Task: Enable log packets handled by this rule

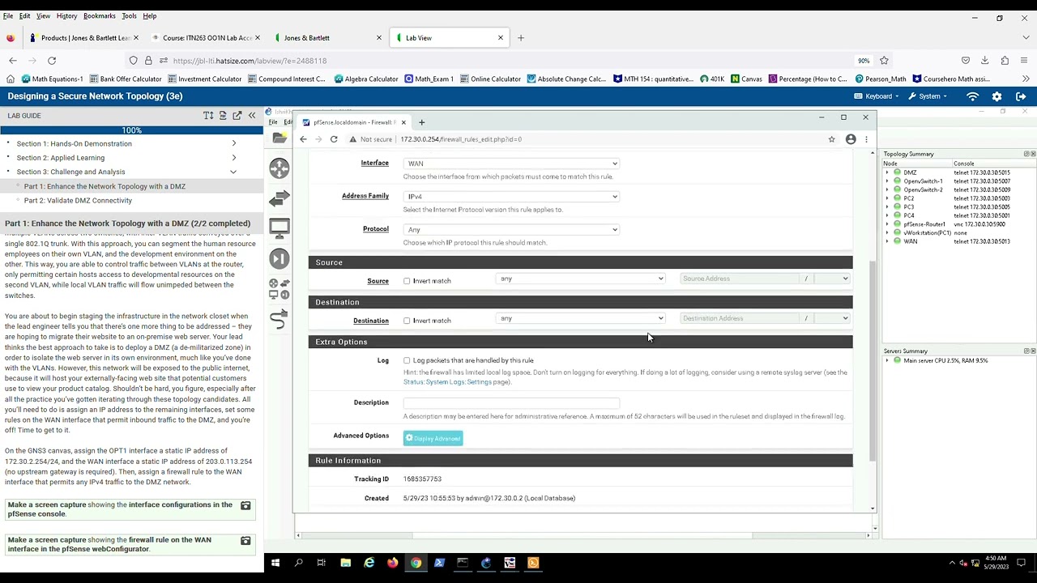Action: point(407,360)
